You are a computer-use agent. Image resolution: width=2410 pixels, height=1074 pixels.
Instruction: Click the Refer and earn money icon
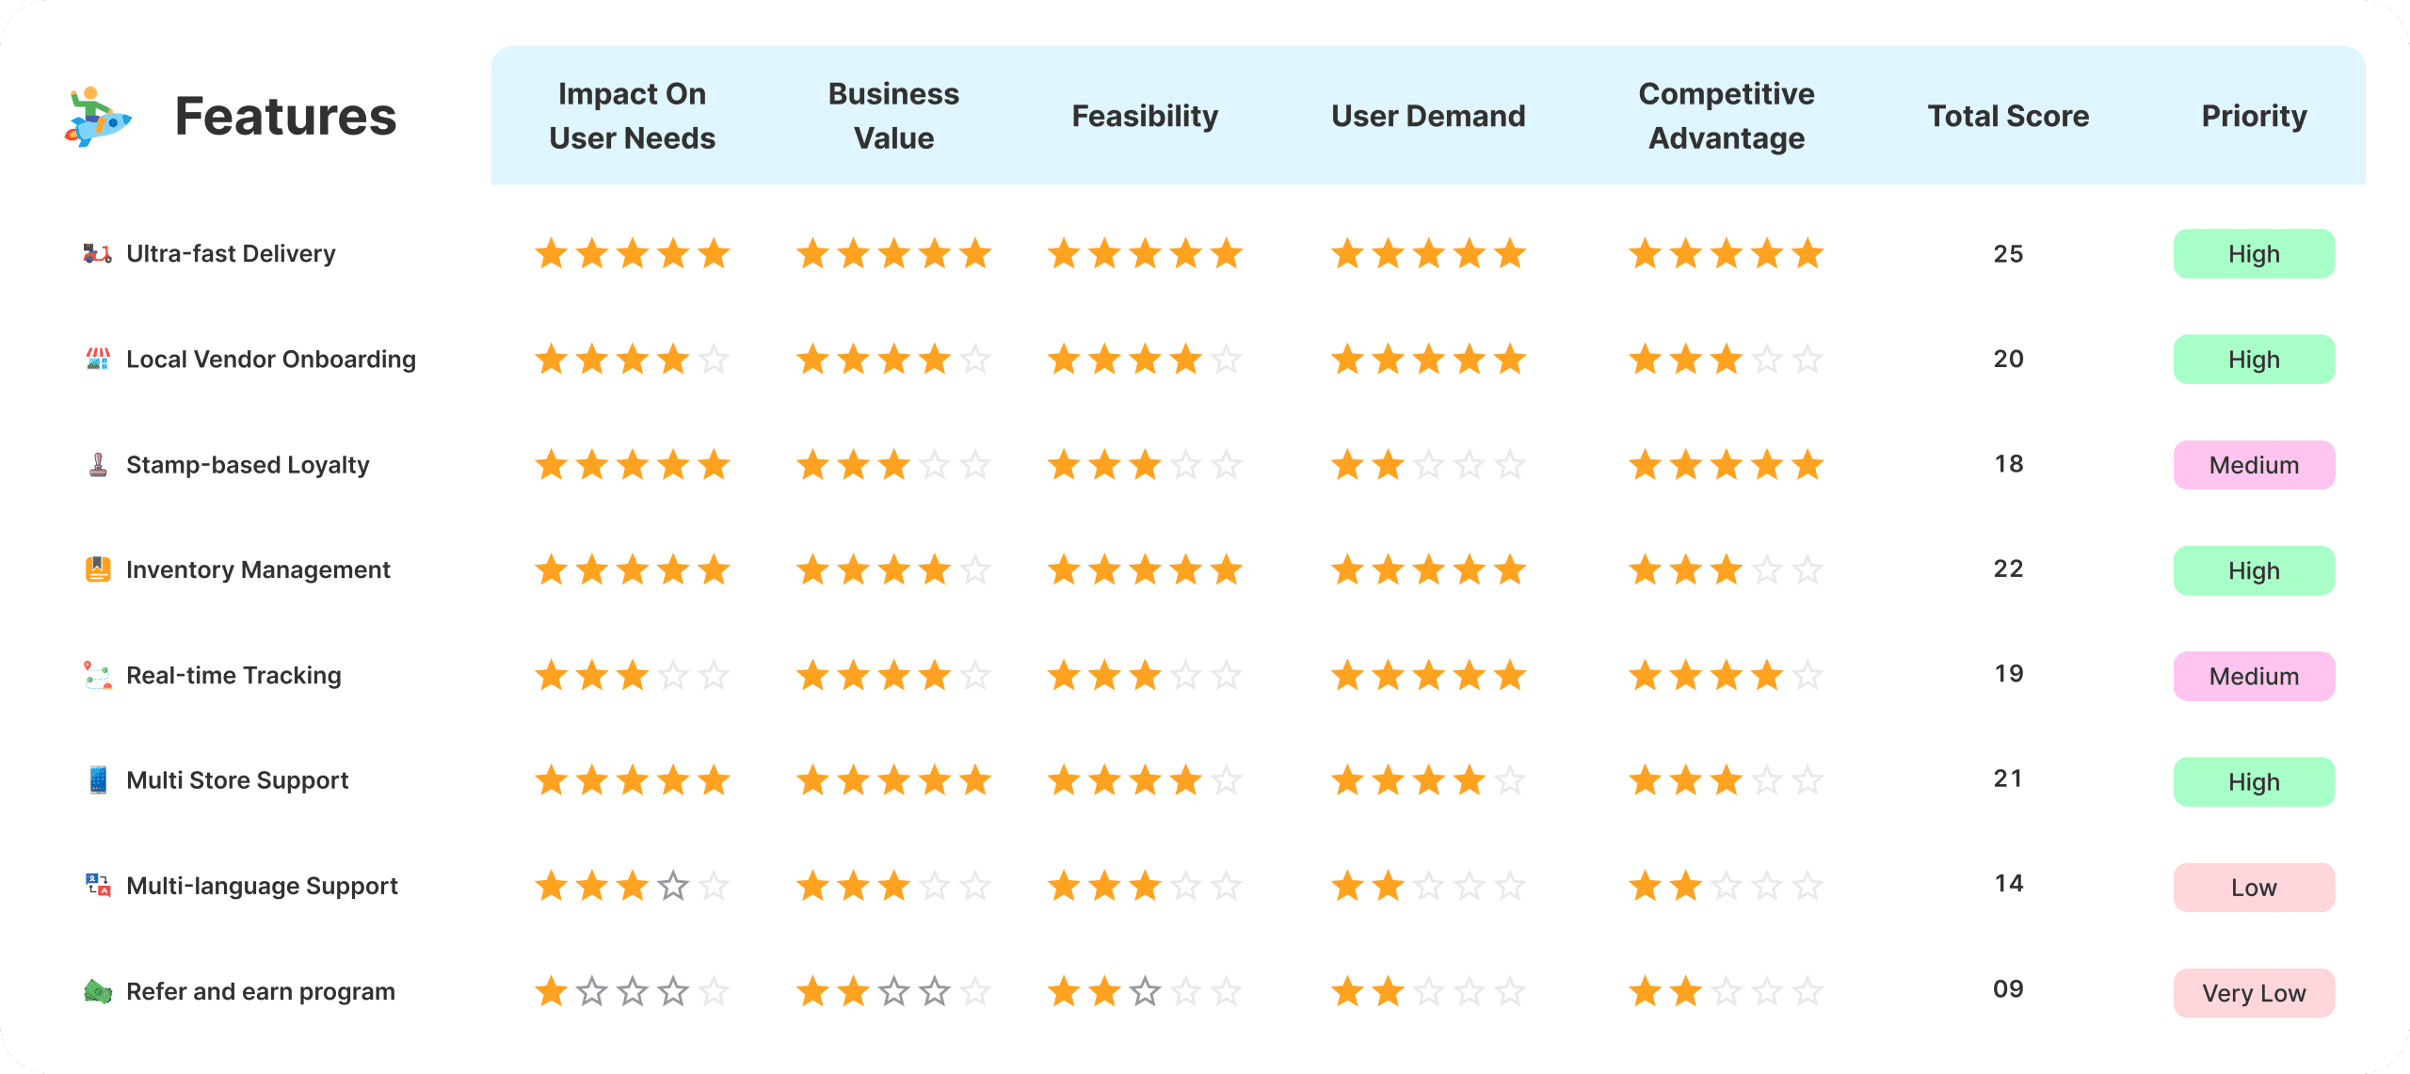(x=98, y=991)
